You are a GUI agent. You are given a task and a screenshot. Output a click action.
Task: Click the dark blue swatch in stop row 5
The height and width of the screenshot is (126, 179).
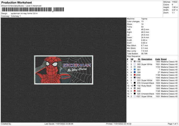pos(135,72)
